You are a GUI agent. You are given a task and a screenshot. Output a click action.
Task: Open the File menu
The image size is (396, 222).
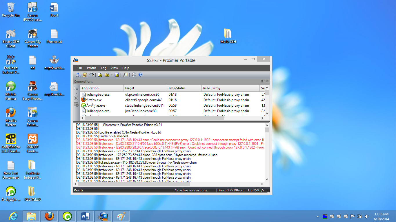pos(80,68)
